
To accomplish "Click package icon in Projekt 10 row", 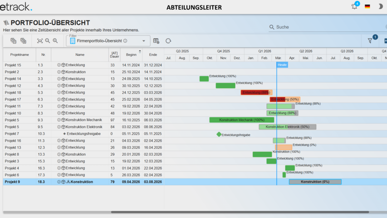I will tap(64, 113).
